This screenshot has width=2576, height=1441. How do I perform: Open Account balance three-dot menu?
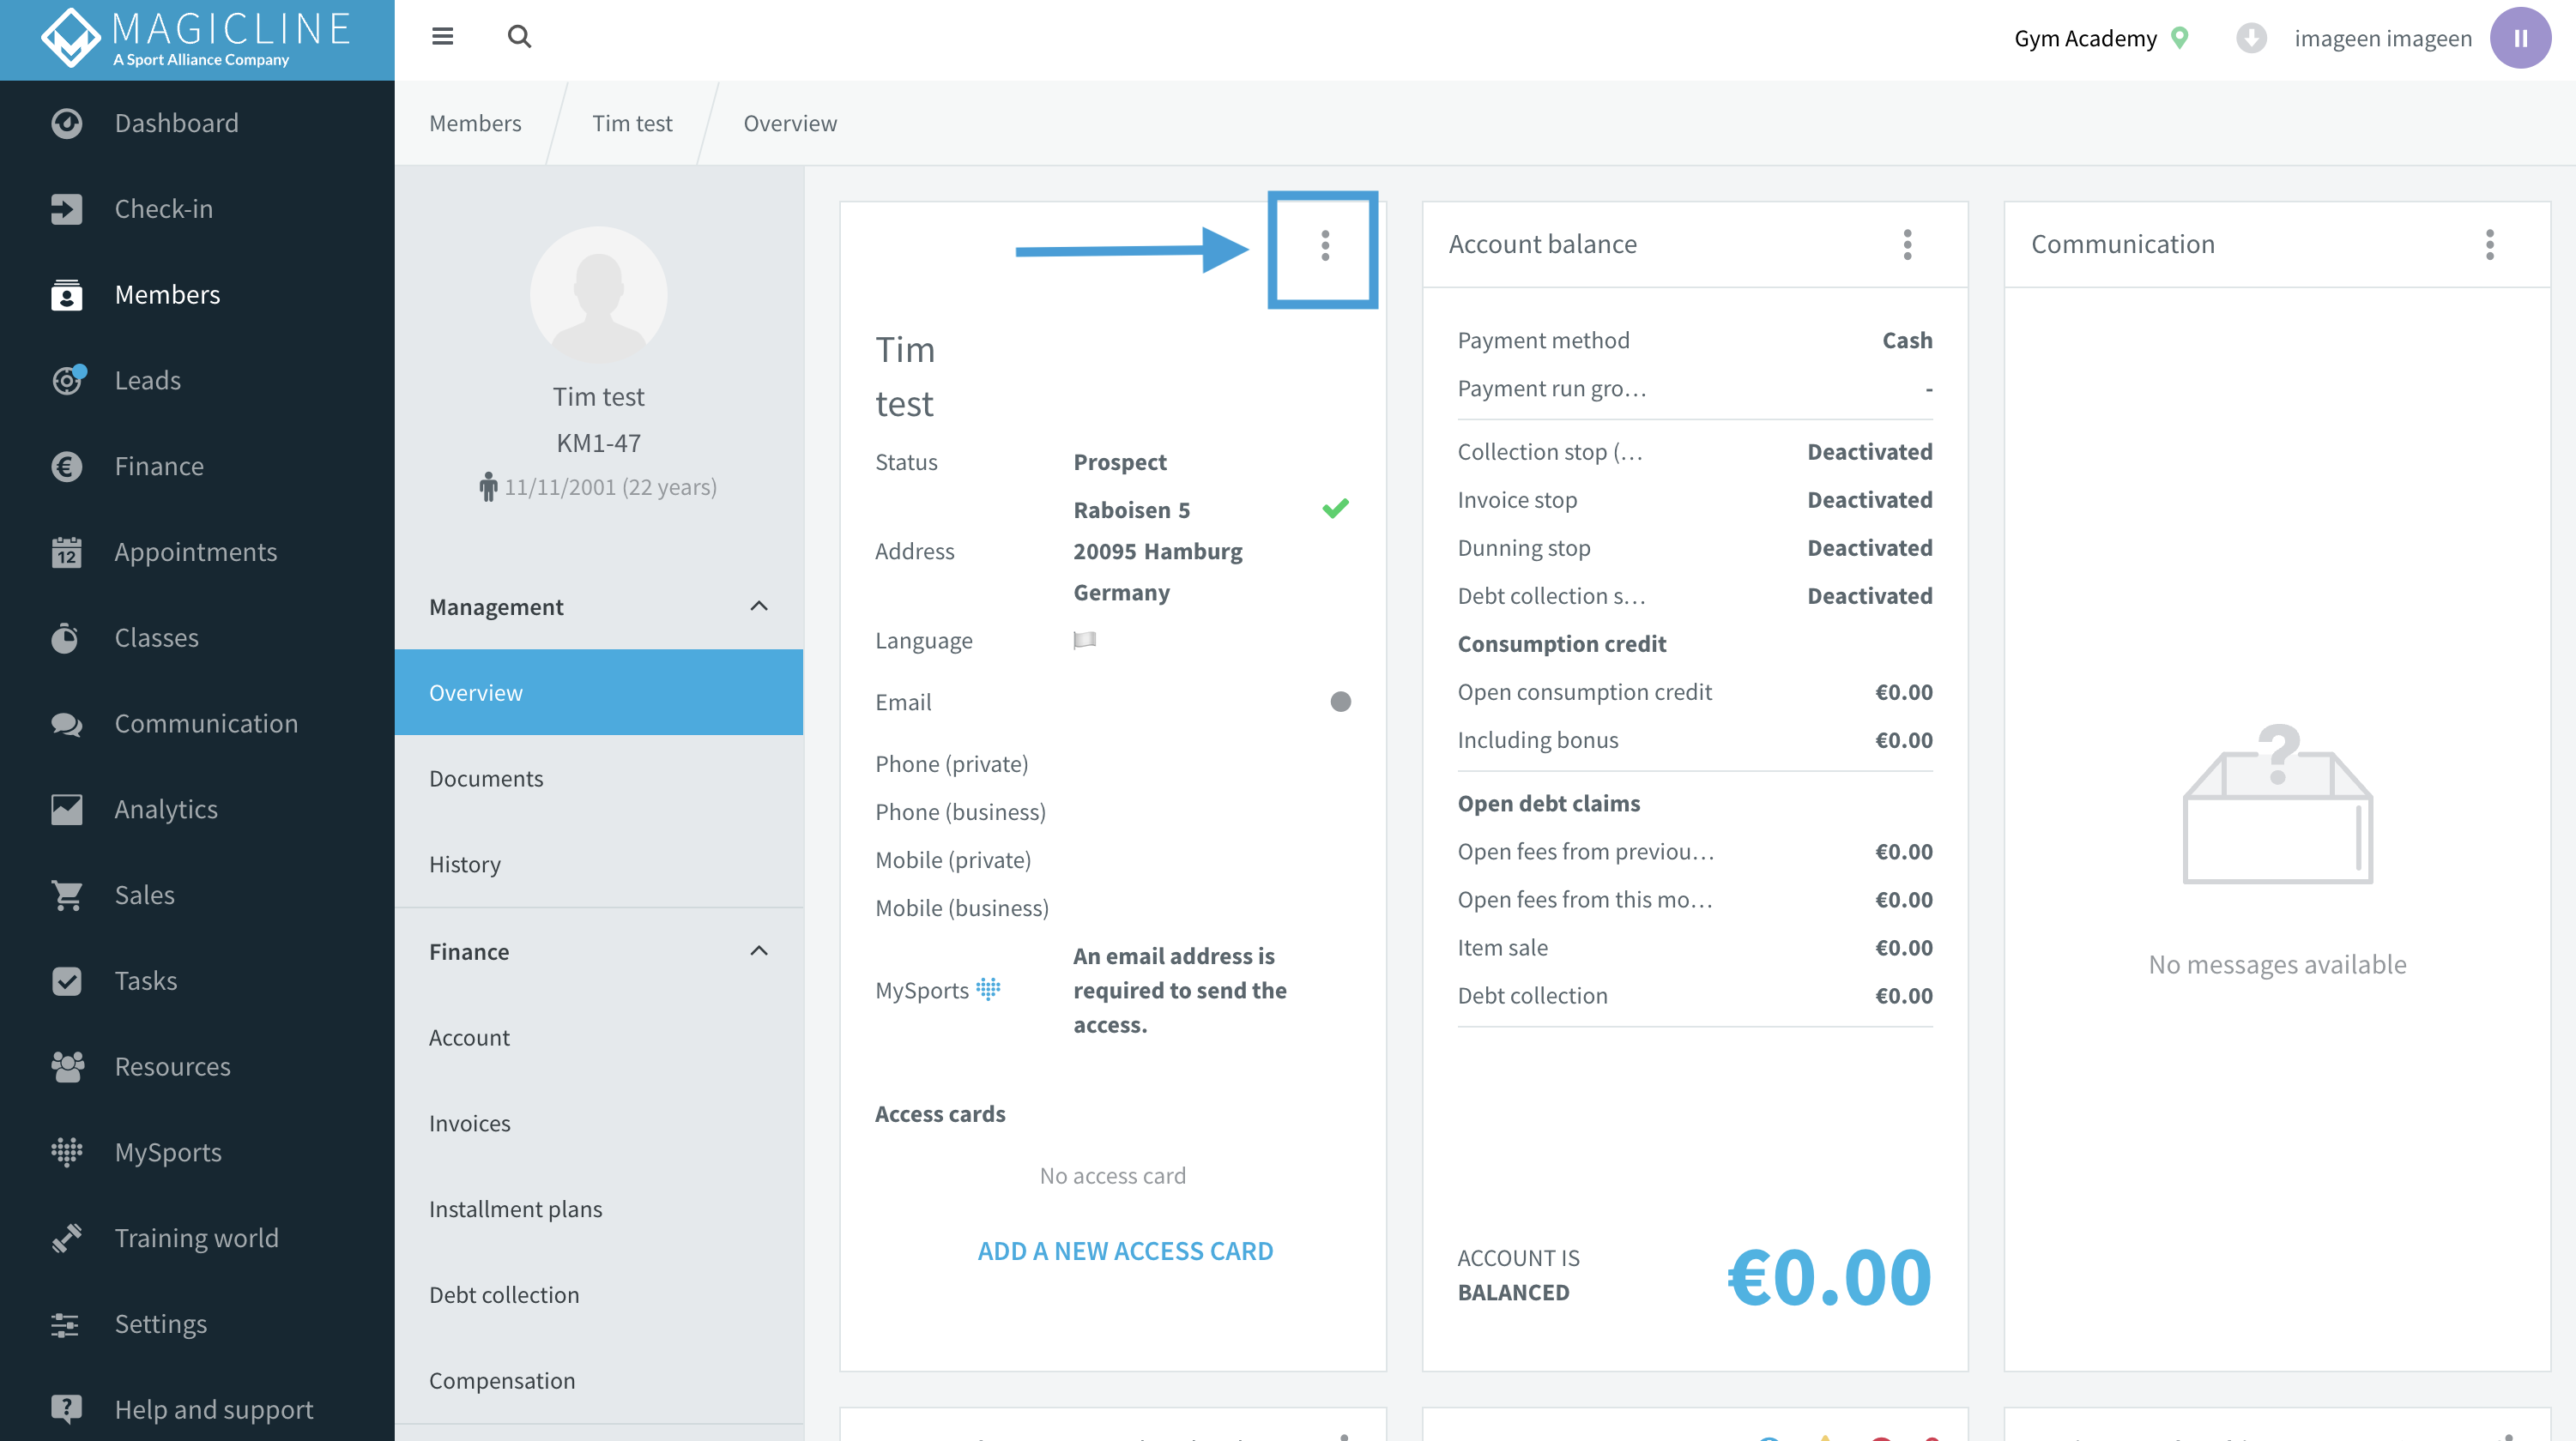coord(1907,244)
